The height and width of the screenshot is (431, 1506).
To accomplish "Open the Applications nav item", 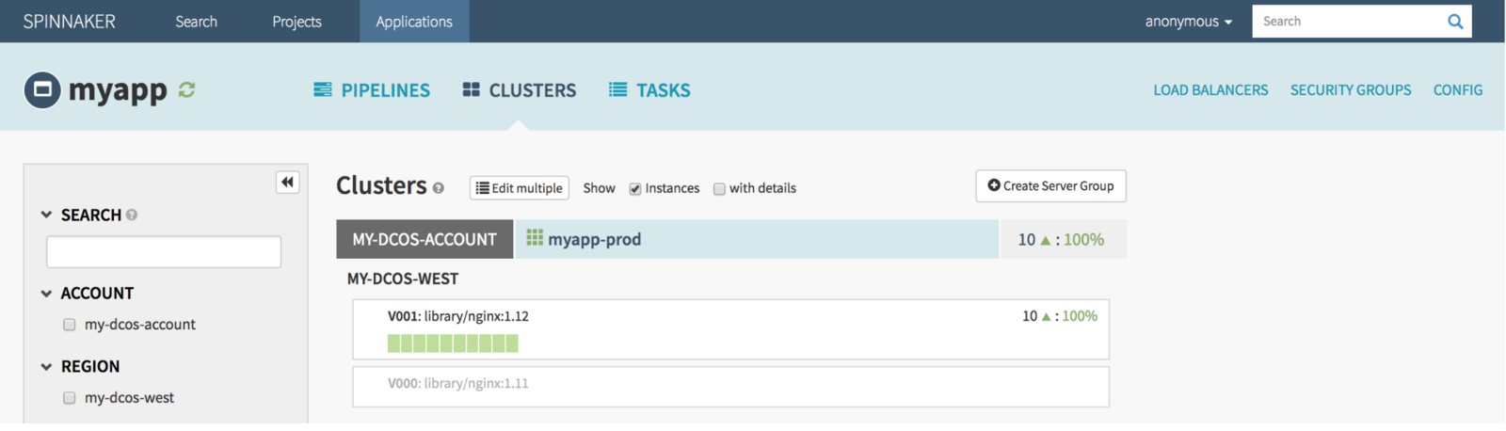I will tap(414, 22).
